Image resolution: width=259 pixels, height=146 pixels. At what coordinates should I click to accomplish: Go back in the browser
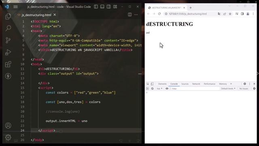tap(149, 14)
